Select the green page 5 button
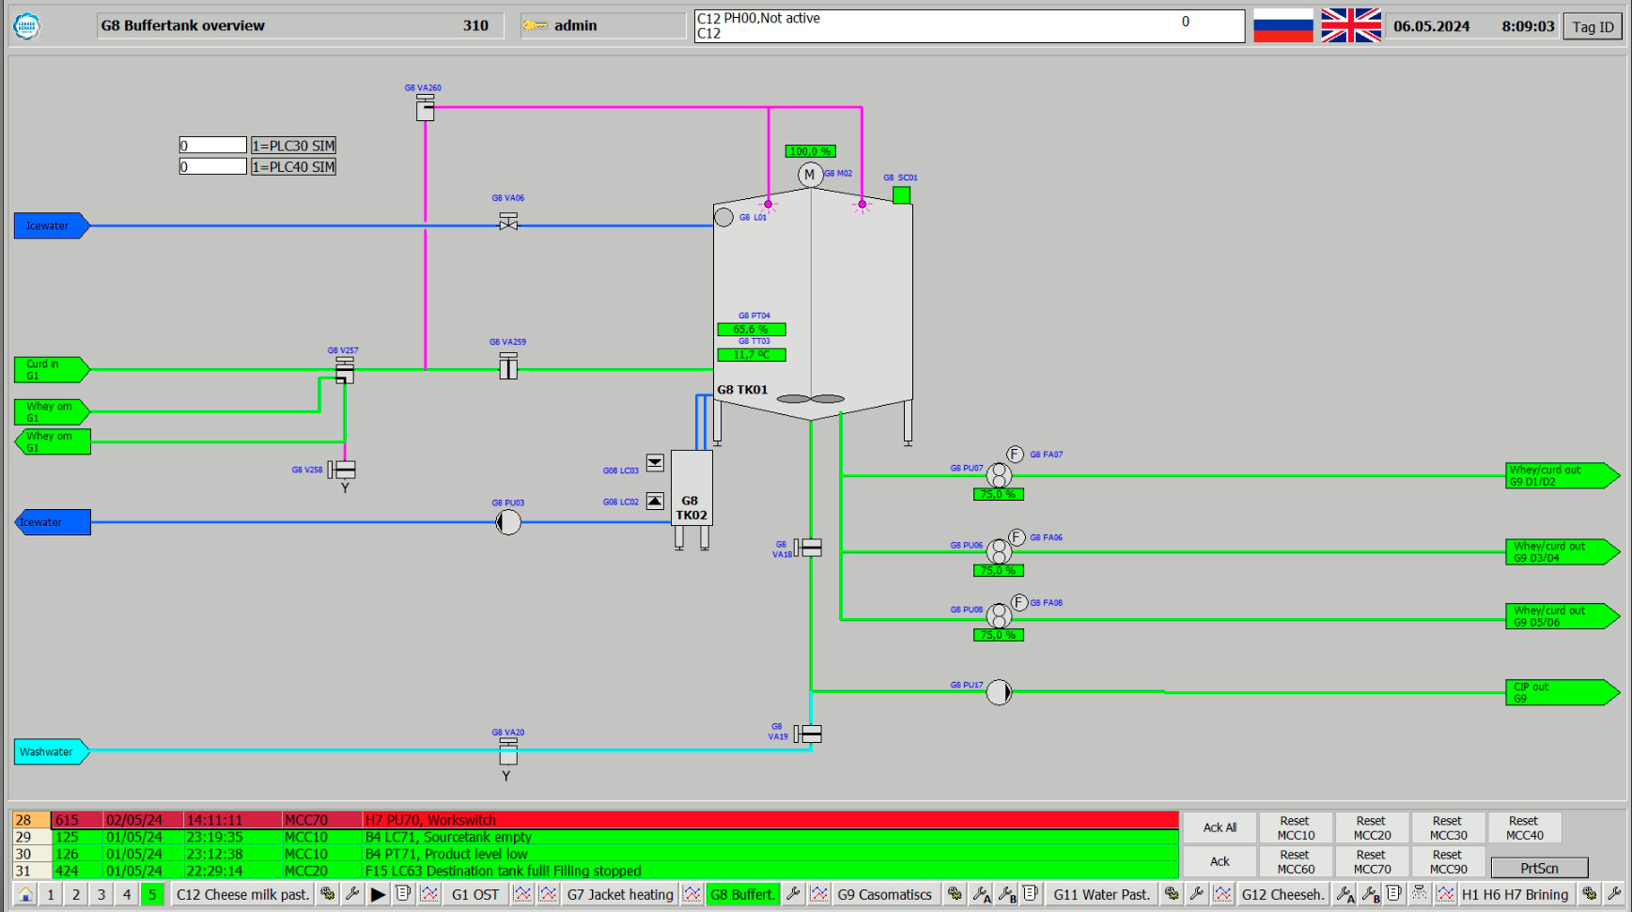Screen dimensions: 1632x912 152,894
